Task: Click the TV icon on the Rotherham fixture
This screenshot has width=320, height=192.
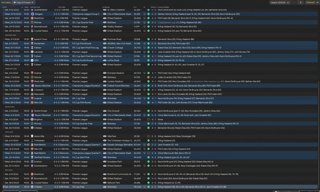Action: point(144,43)
